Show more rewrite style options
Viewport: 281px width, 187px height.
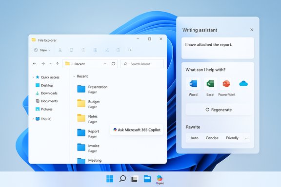coord(247,138)
